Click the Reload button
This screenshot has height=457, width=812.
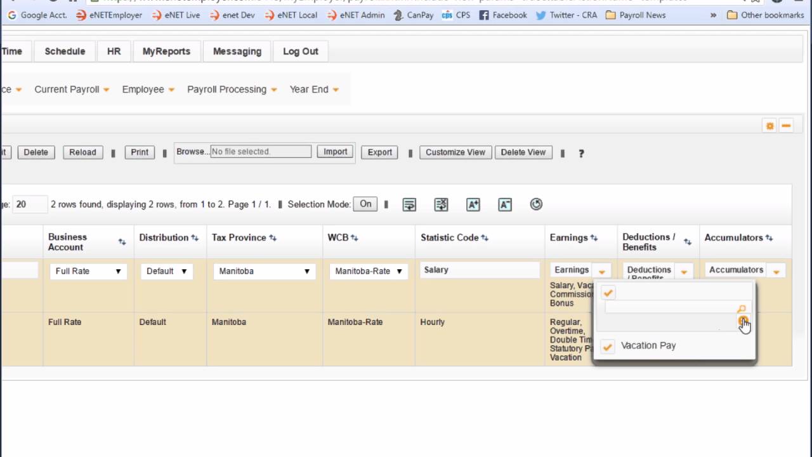(82, 152)
